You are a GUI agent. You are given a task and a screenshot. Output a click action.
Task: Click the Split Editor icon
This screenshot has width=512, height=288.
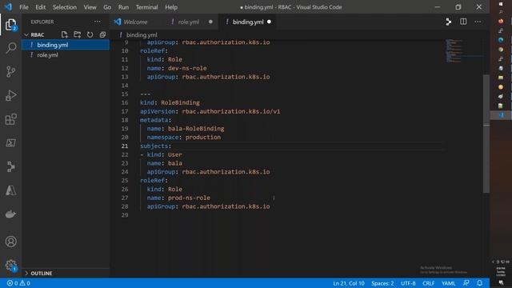[463, 22]
